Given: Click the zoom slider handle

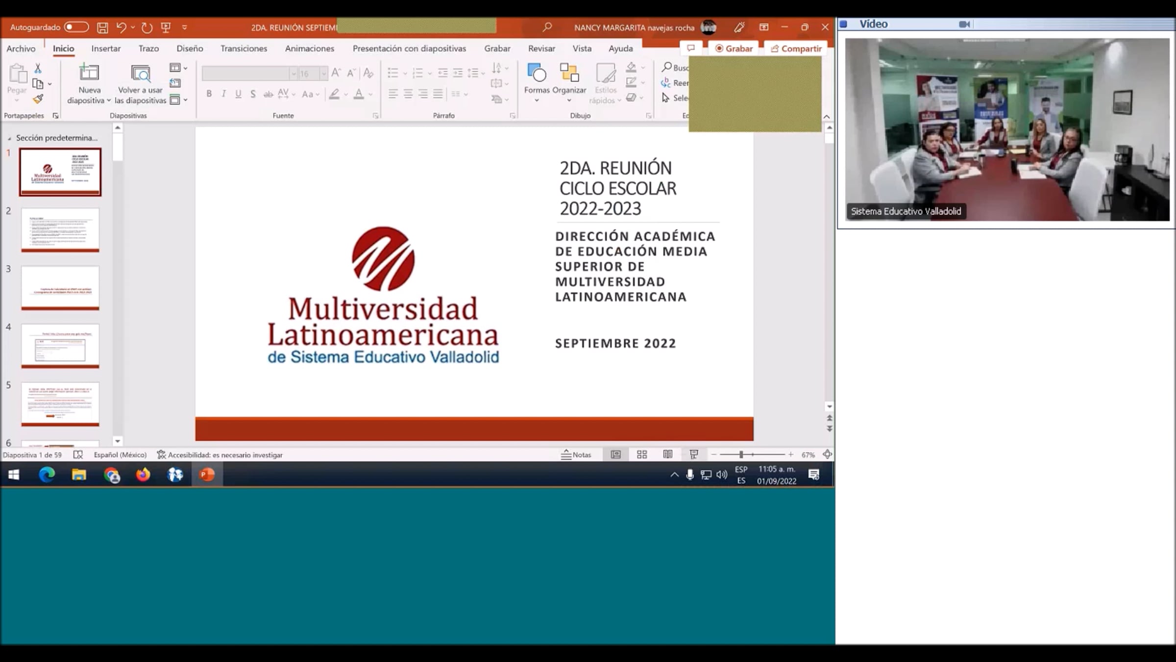Looking at the screenshot, I should pos(741,455).
